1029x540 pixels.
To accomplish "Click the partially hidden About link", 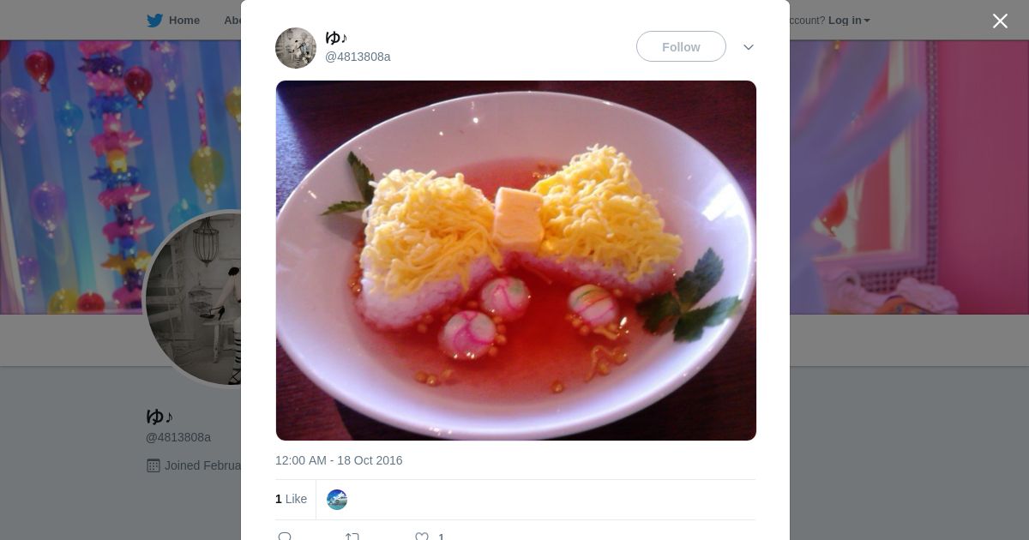I will coord(232,21).
